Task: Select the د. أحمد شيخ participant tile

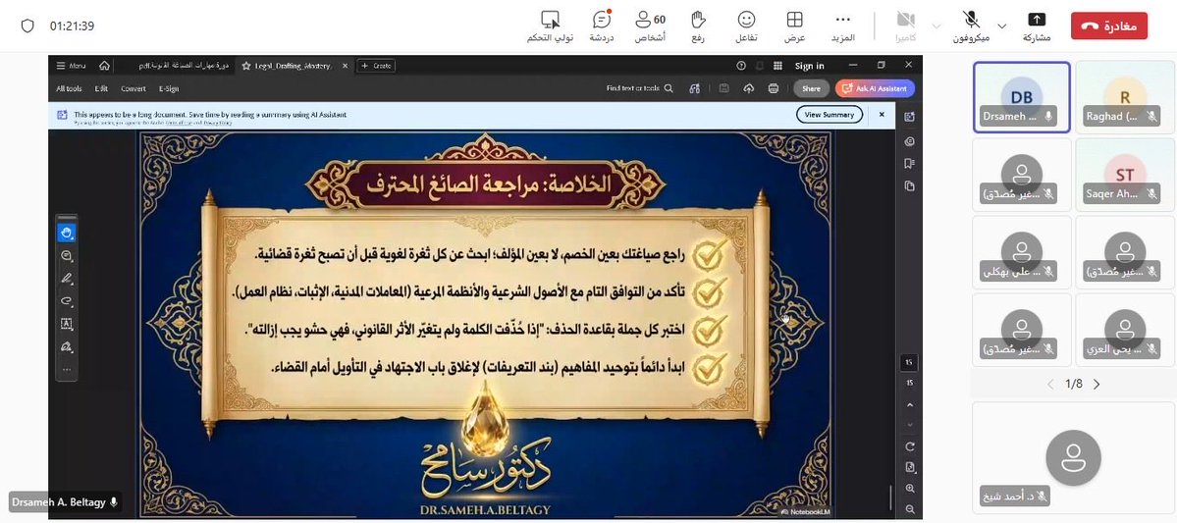Action: click(1073, 457)
